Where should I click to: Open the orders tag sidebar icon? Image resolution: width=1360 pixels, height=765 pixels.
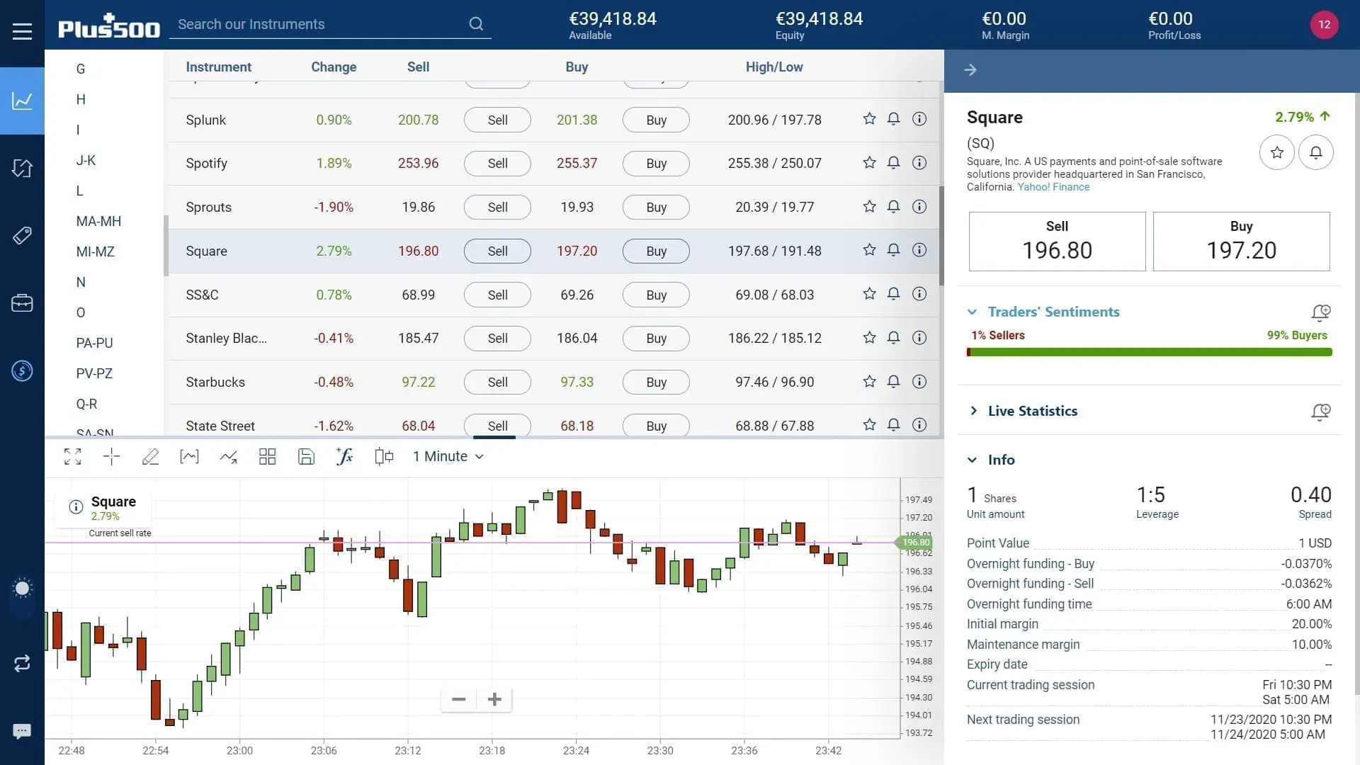click(22, 235)
